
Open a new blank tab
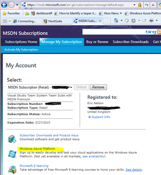coord(107,21)
